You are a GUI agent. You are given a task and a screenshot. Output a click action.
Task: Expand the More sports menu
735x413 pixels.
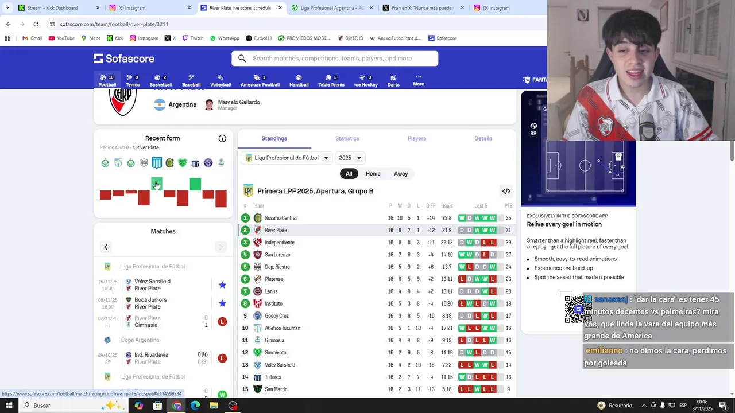pyautogui.click(x=419, y=80)
